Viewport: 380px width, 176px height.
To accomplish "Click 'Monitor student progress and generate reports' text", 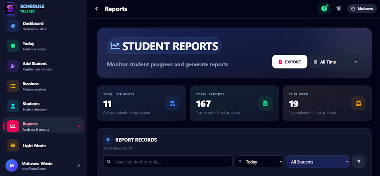I will pyautogui.click(x=168, y=65).
